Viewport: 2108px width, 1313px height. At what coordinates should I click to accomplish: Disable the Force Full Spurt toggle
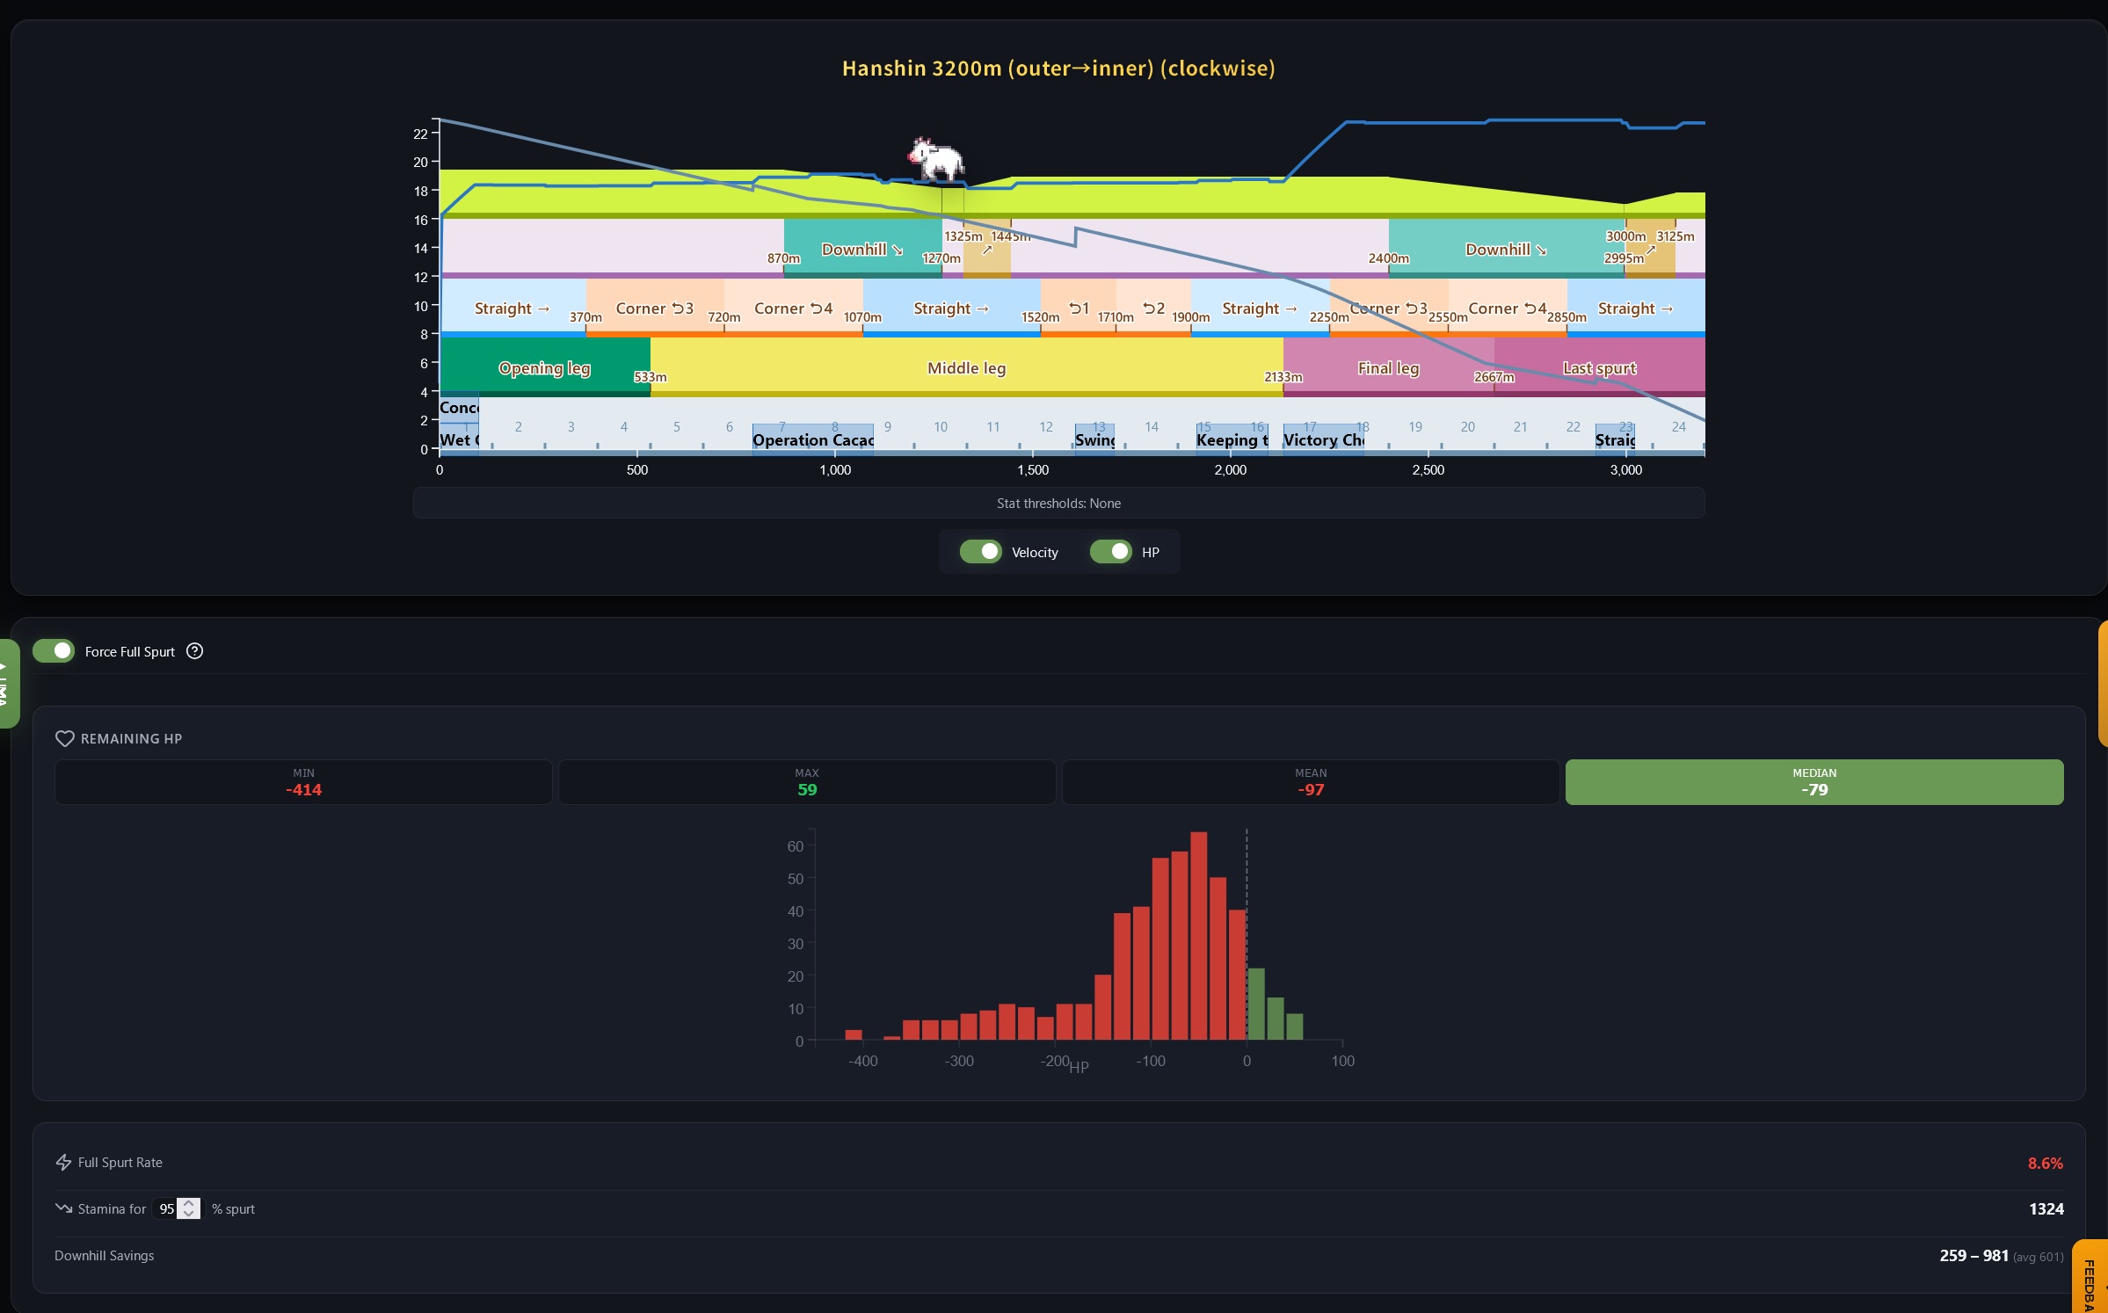pos(54,651)
